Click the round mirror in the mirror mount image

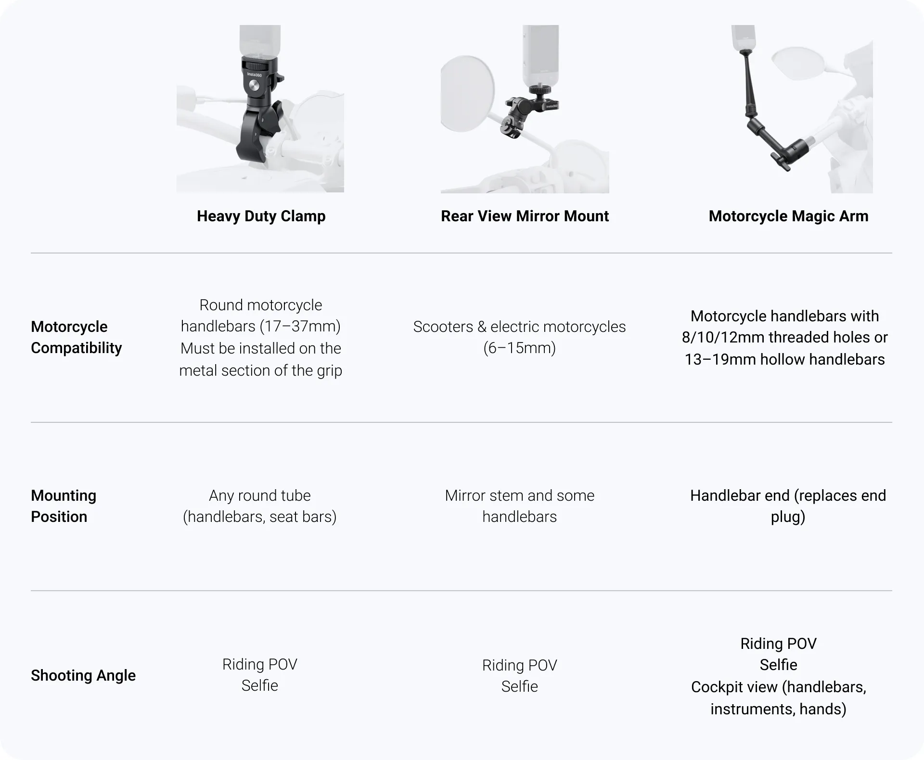(x=467, y=93)
